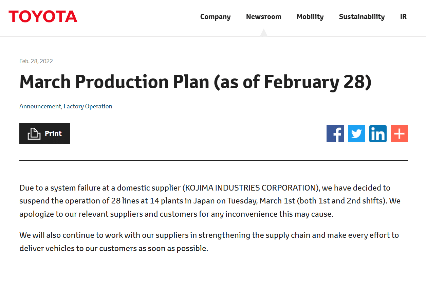Navigate to the Sustainability page
This screenshot has height=285, width=426.
click(362, 16)
